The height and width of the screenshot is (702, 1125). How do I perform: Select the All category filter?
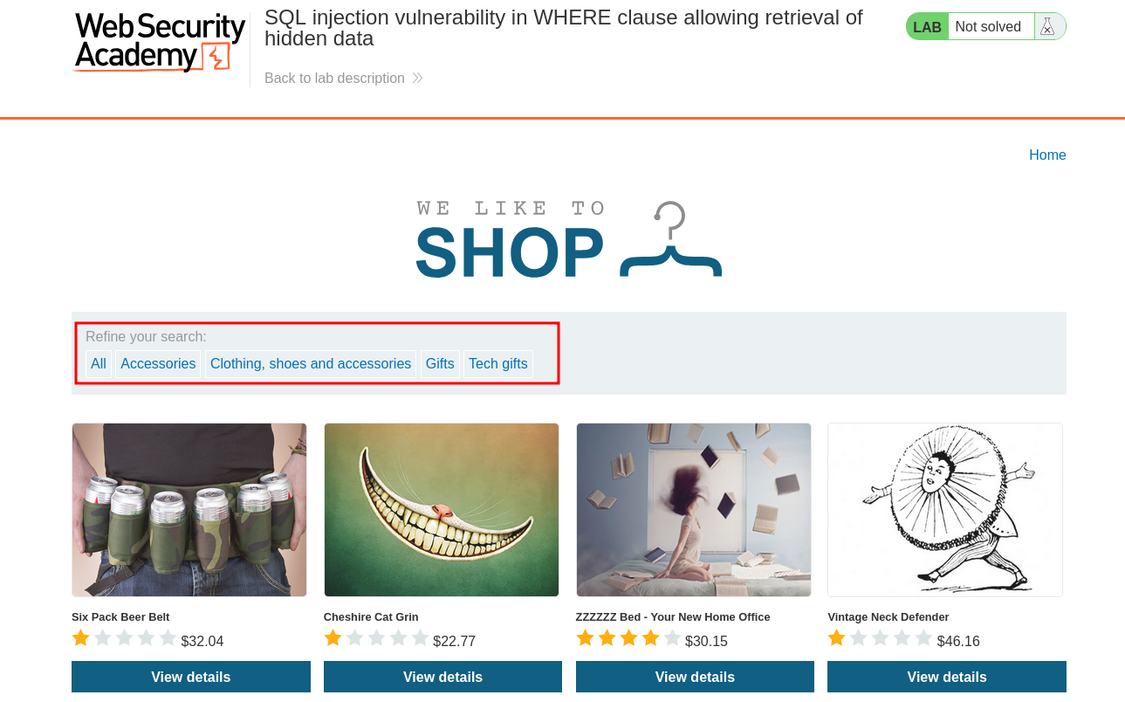click(x=99, y=364)
